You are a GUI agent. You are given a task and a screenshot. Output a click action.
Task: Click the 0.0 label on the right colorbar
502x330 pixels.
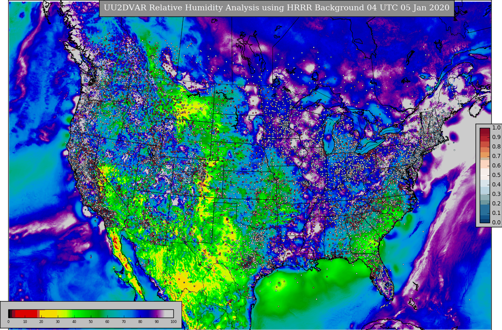tap(496, 222)
